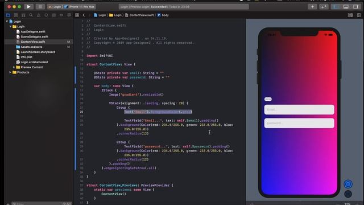Screen dimensions: 364x205
Task: Open the Library with the plus button
Action: (312, 7)
